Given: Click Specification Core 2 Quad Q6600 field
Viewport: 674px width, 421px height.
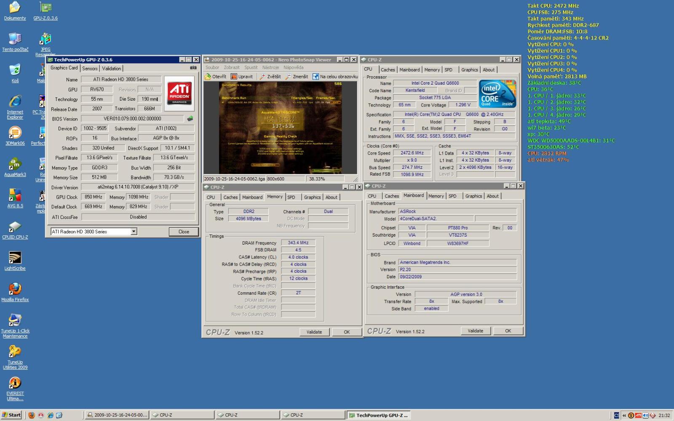Looking at the screenshot, I should click(x=454, y=115).
